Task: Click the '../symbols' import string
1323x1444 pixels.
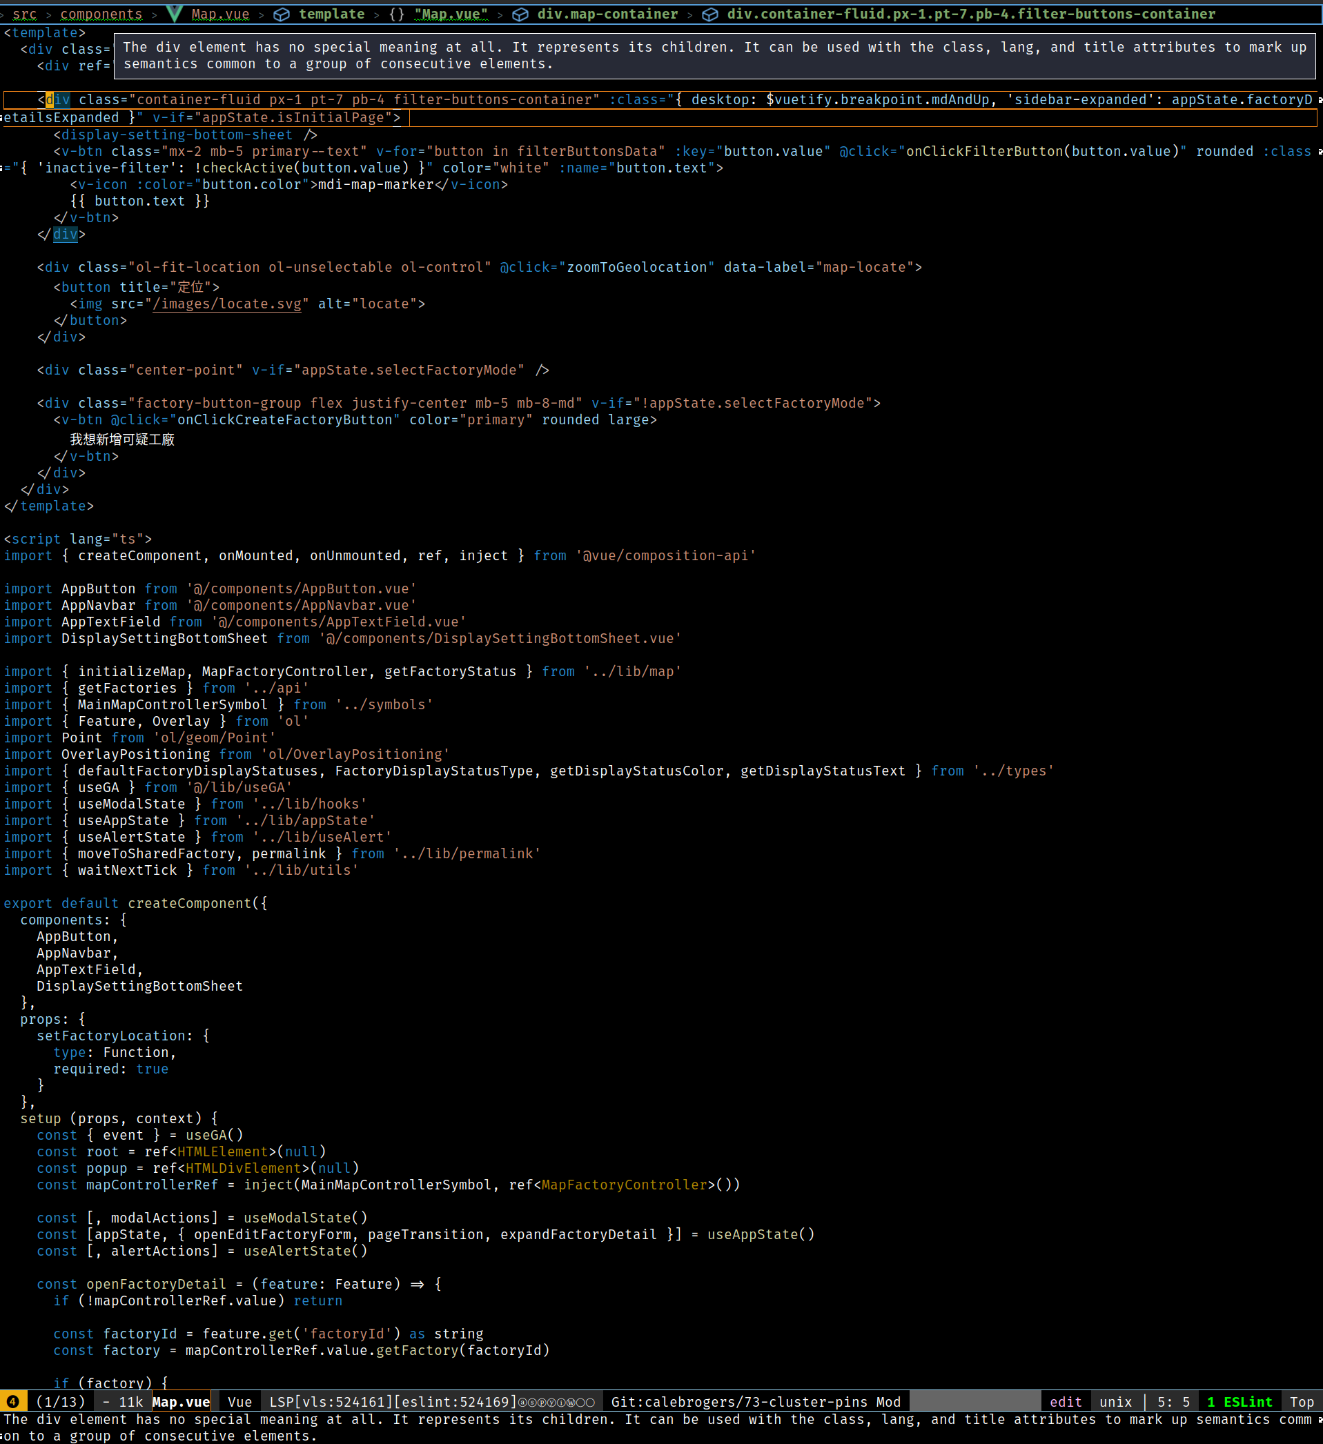Action: [385, 704]
